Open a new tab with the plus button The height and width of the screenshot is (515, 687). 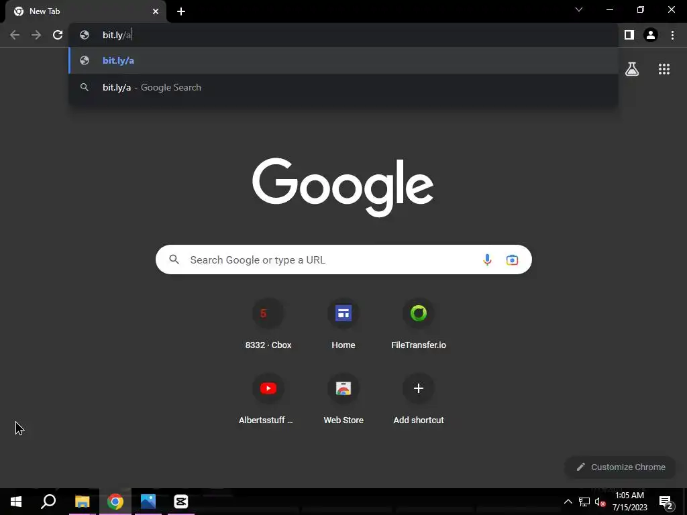181,11
